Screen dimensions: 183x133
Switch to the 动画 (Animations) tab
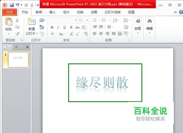[x=94, y=12]
